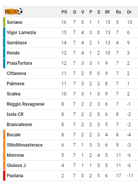Open the Isola CR team
This screenshot has width=138, height=192.
(x=15, y=114)
